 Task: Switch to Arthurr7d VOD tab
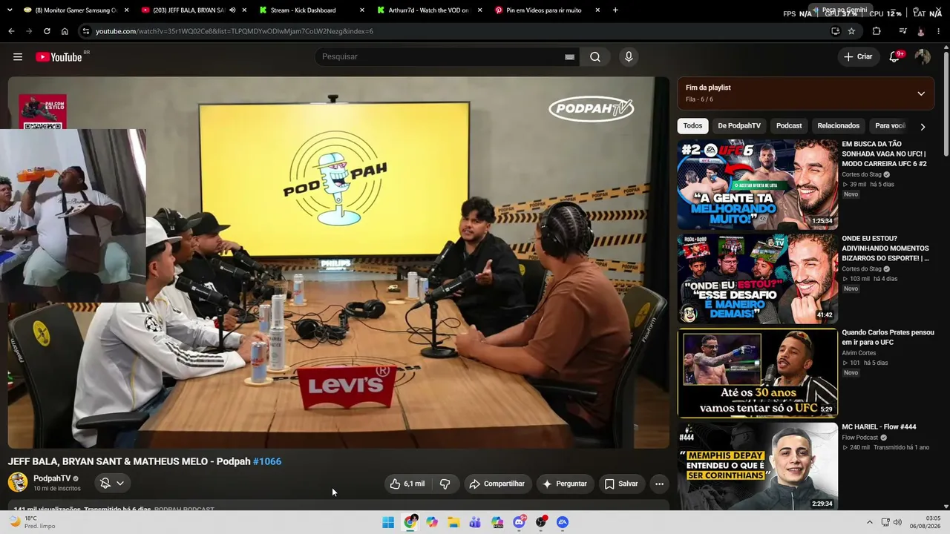click(428, 10)
